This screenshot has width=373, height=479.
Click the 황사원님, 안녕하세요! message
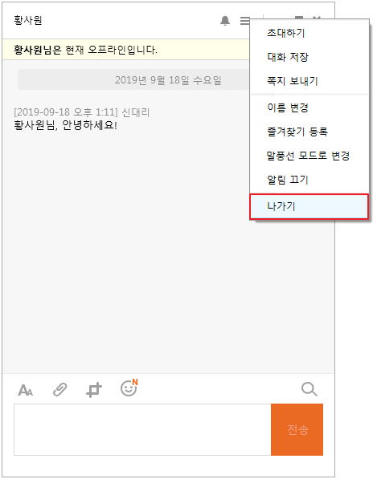(65, 125)
